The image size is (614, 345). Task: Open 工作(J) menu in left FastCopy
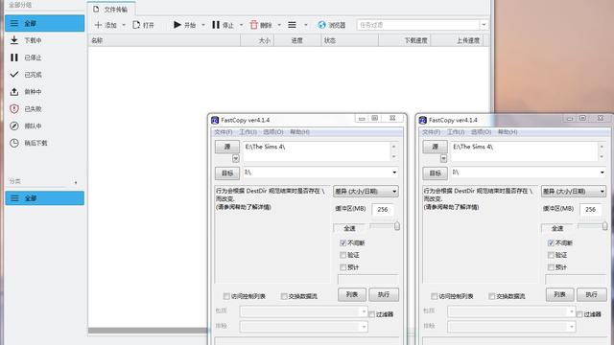point(248,132)
